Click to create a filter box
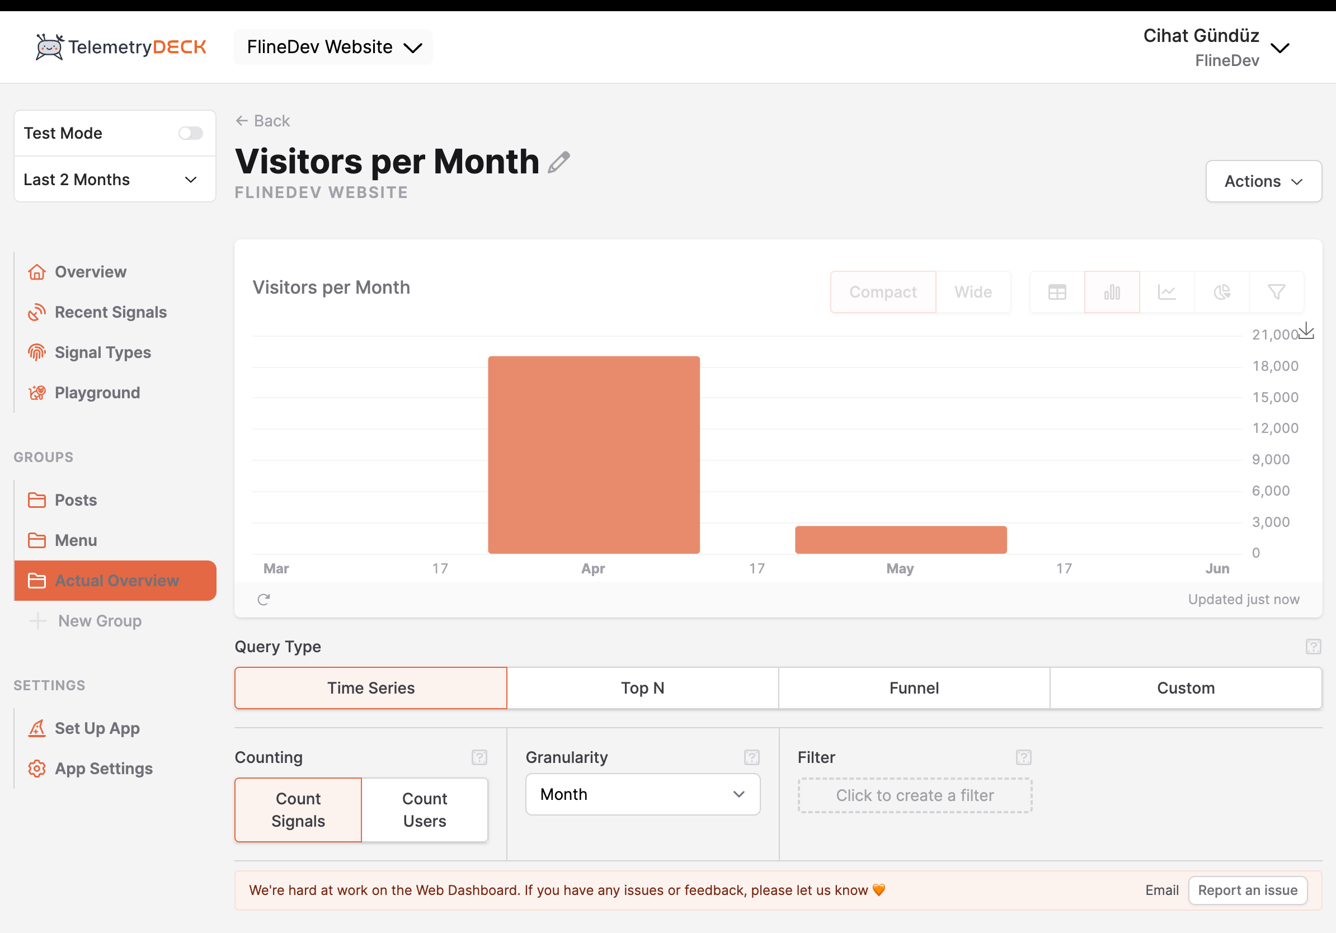 tap(914, 795)
